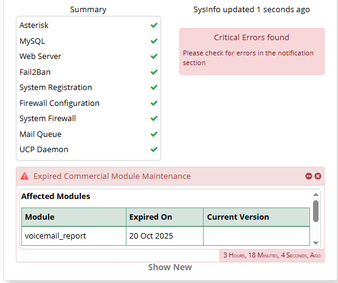Image resolution: width=338 pixels, height=283 pixels.
Task: Minimize the Expired Commercial Module notification
Action: (x=308, y=176)
